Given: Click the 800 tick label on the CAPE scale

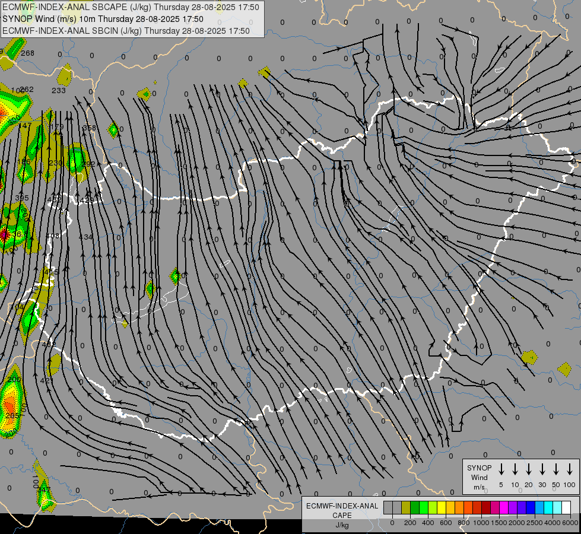Looking at the screenshot, I should click(x=463, y=523).
